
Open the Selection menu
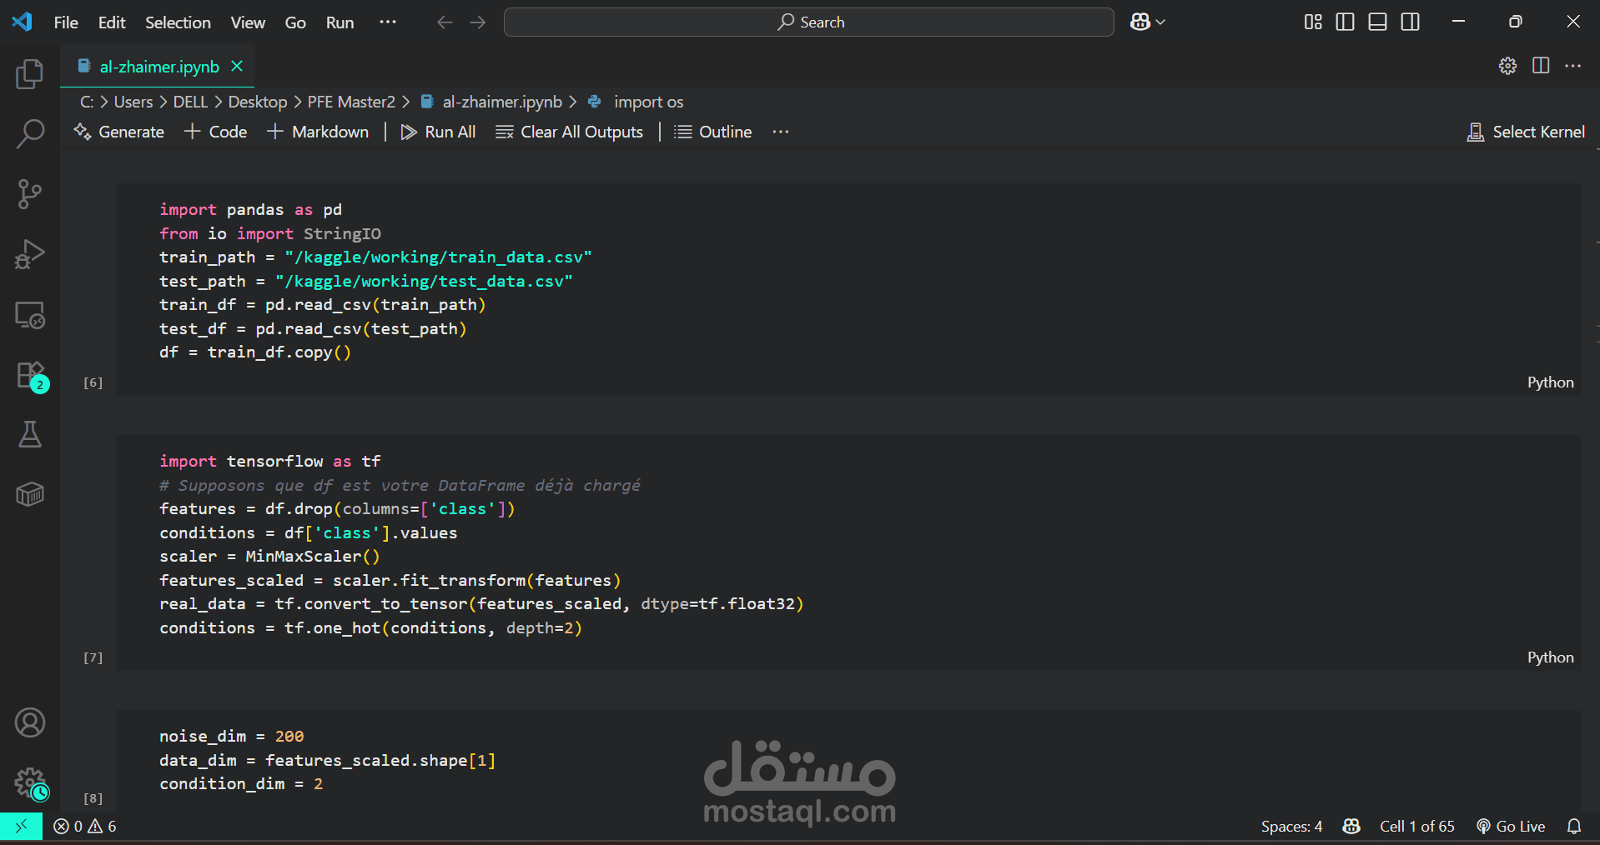(178, 22)
